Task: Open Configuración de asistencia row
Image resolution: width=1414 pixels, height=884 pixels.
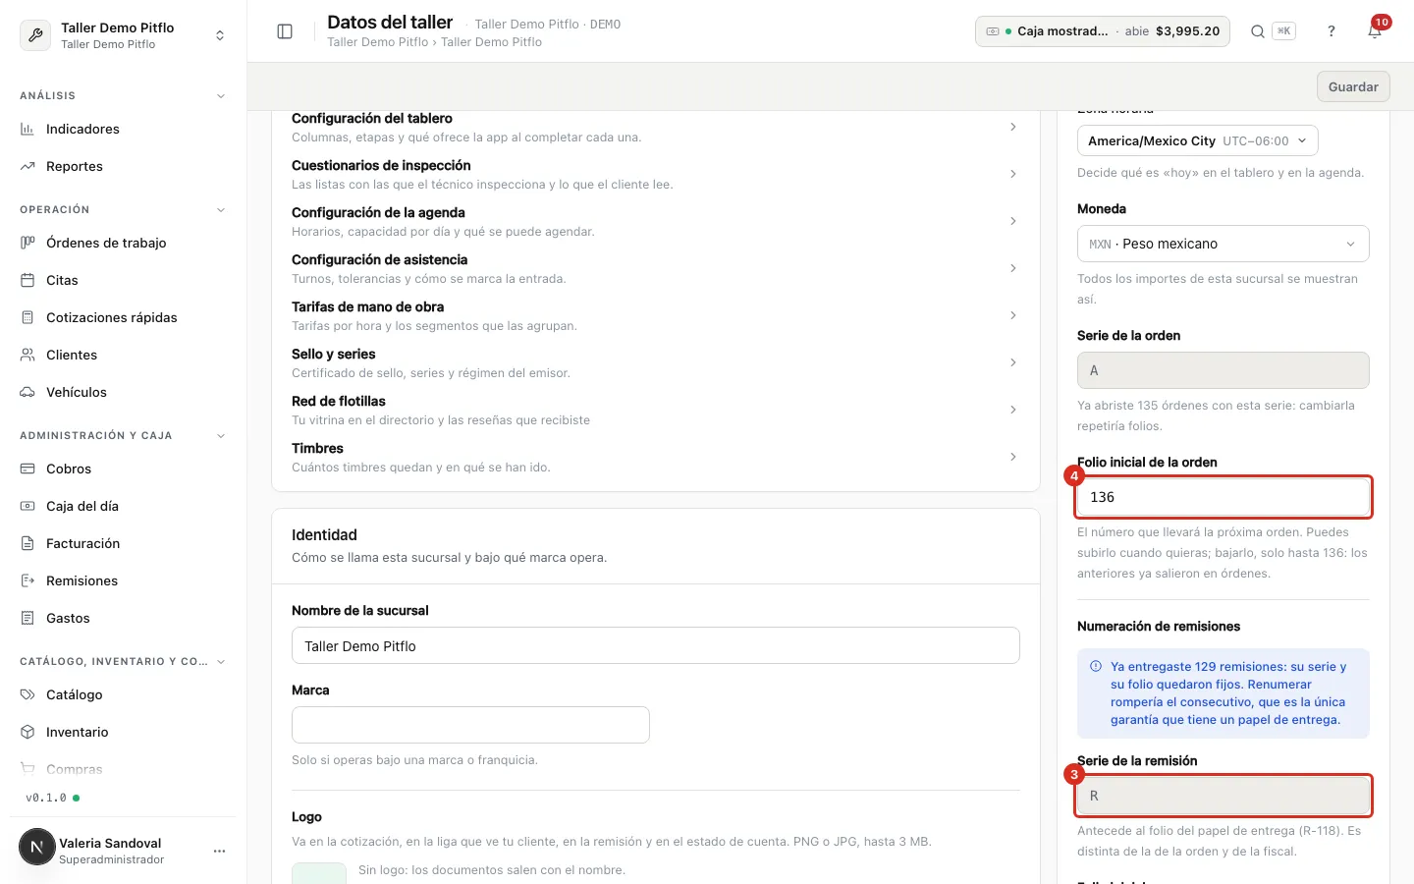Action: pyautogui.click(x=656, y=268)
